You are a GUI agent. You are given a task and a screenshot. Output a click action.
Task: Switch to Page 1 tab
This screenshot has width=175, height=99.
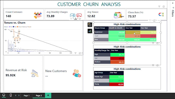click(x=27, y=96)
